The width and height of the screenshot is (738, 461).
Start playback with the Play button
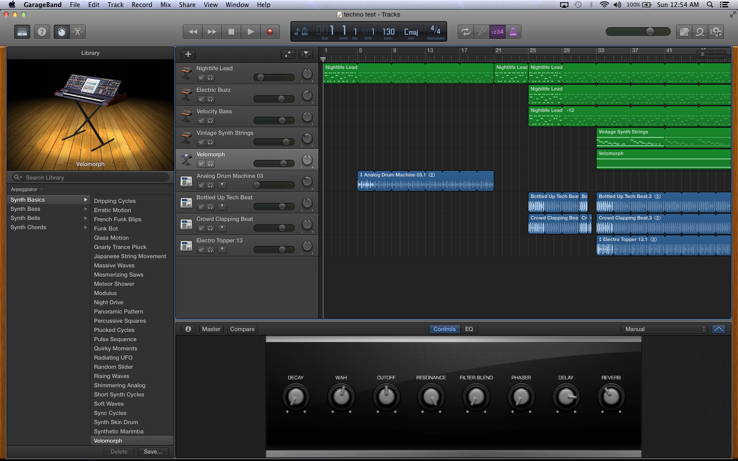point(250,32)
